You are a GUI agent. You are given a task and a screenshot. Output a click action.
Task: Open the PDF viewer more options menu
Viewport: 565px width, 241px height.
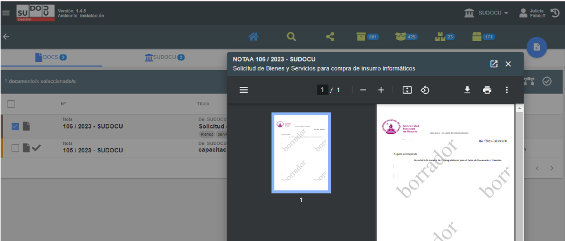tap(506, 90)
